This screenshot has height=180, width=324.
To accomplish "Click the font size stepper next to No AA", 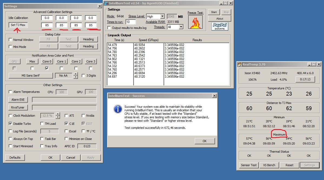I will point(76,76).
